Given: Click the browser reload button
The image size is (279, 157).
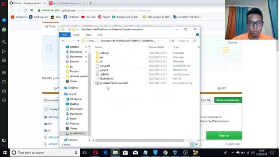Looking at the screenshot, I should (25, 10).
